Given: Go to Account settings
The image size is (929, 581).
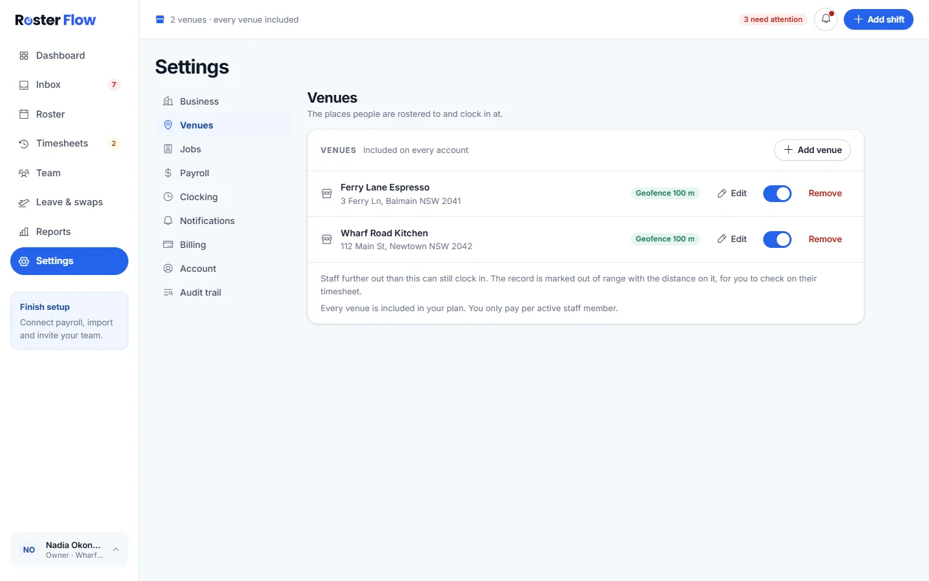Looking at the screenshot, I should pyautogui.click(x=223, y=269).
